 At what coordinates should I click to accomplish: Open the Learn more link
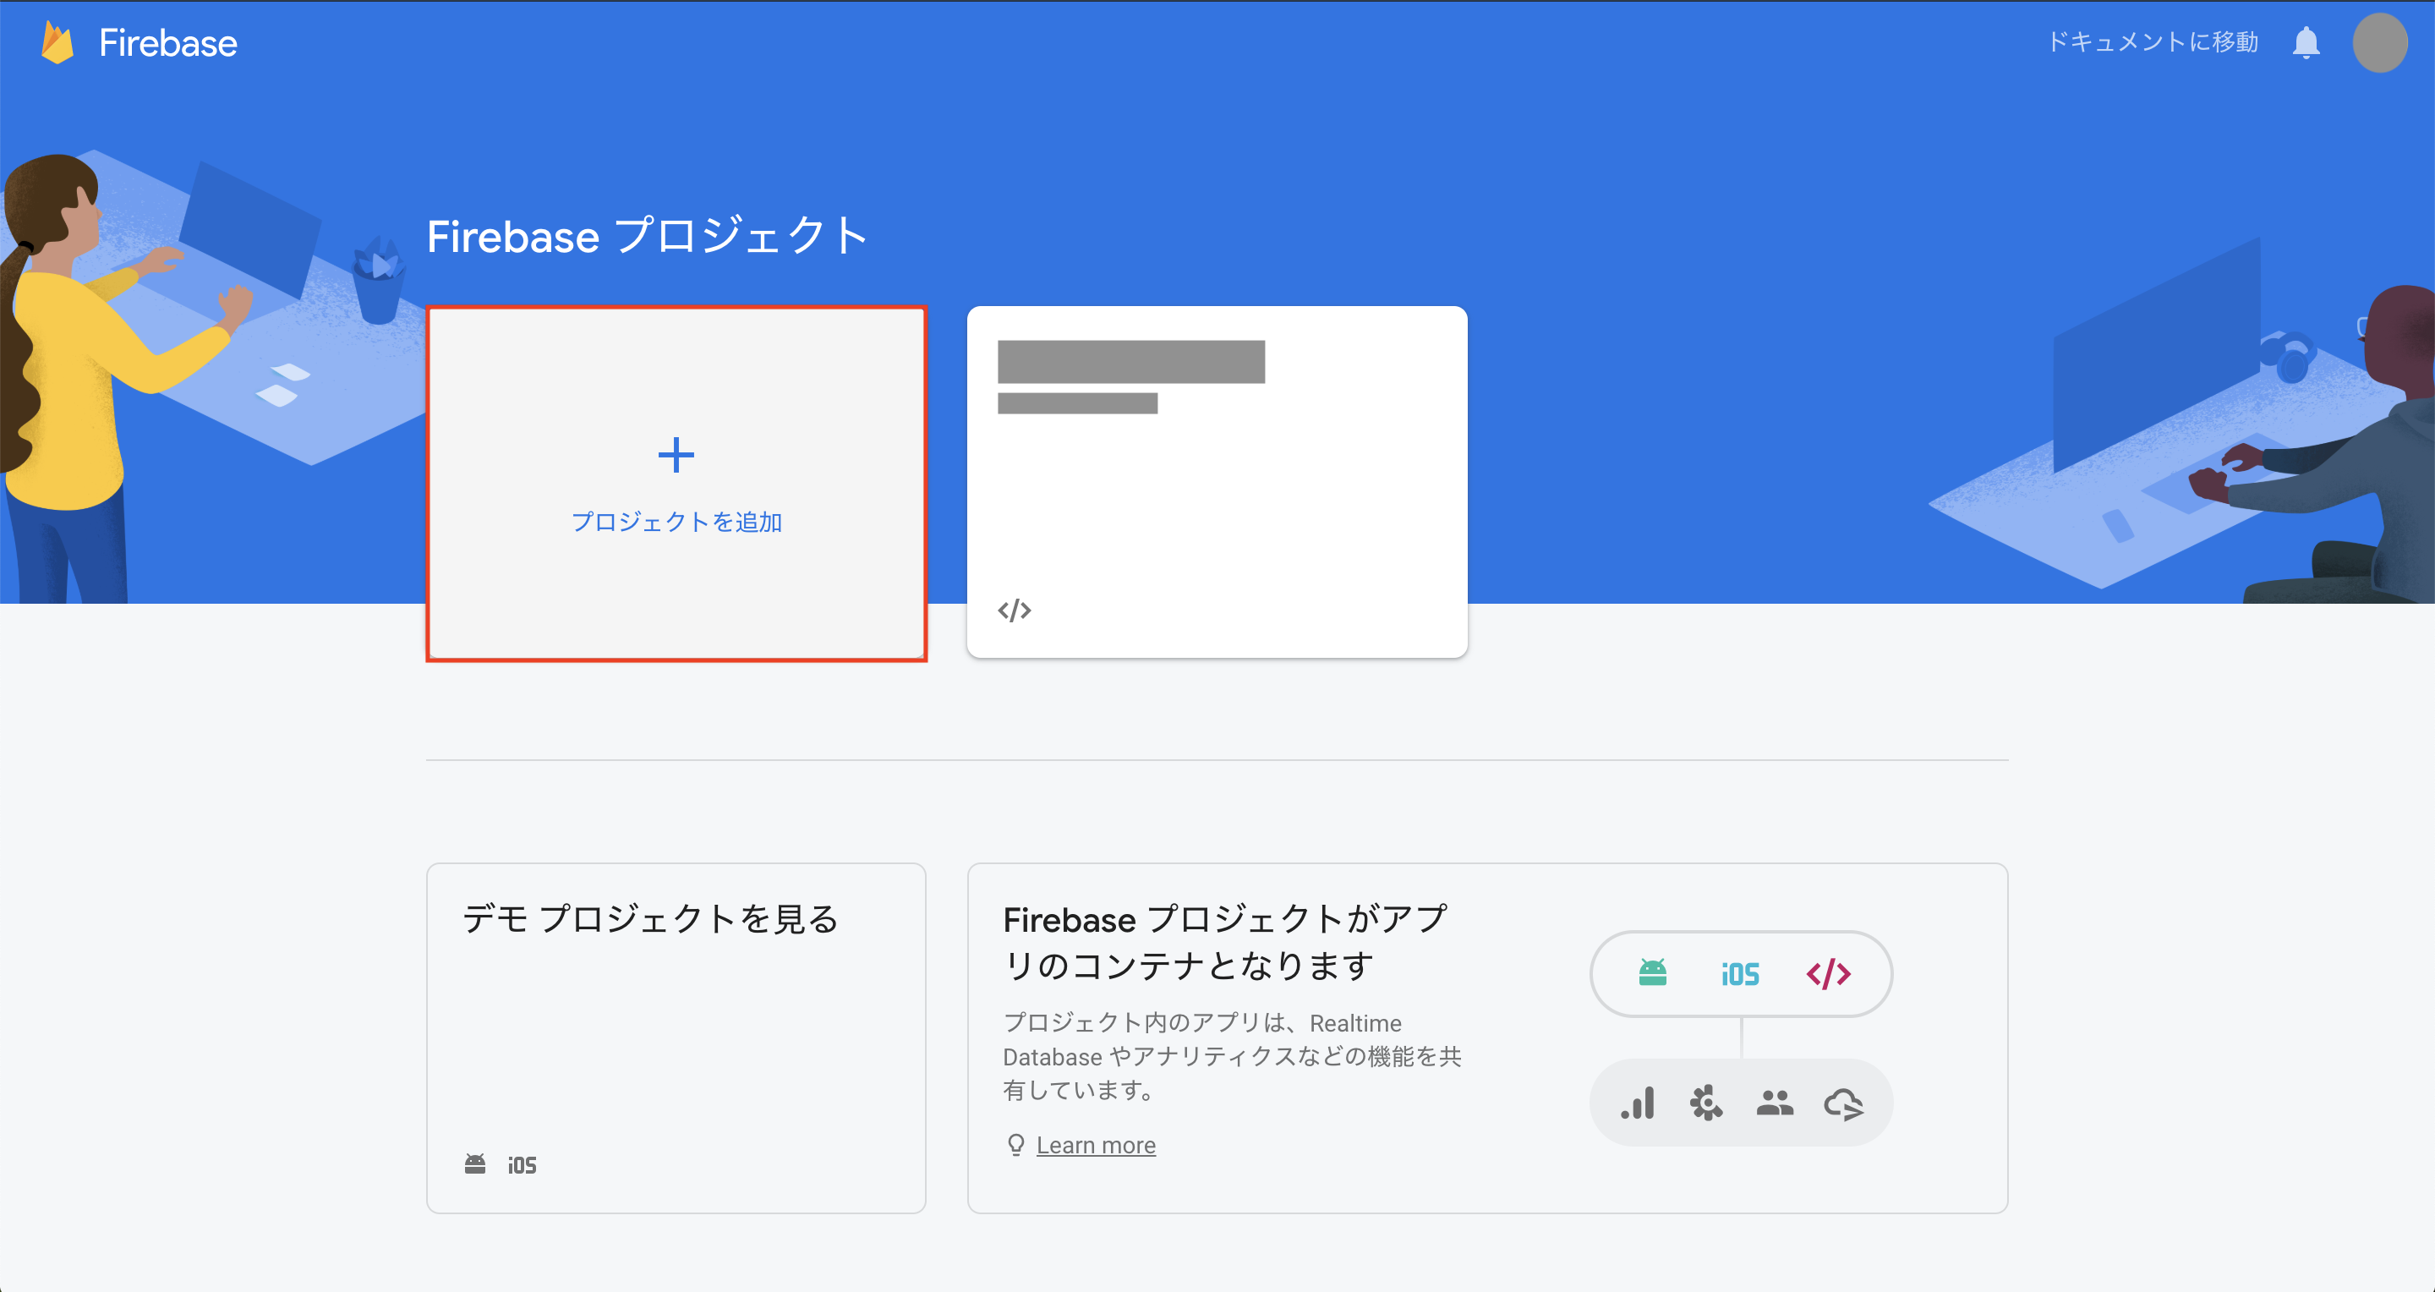[1096, 1145]
